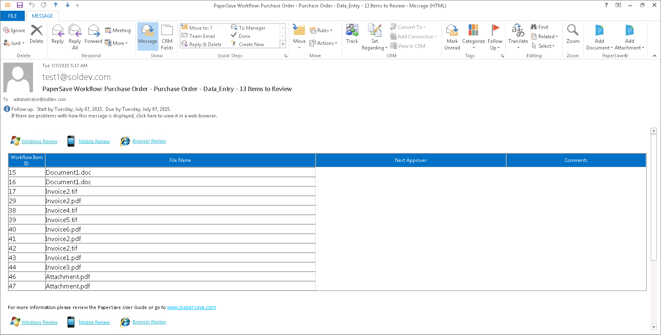The height and width of the screenshot is (335, 661).
Task: Open the Follow Up dropdown
Action: point(495,45)
